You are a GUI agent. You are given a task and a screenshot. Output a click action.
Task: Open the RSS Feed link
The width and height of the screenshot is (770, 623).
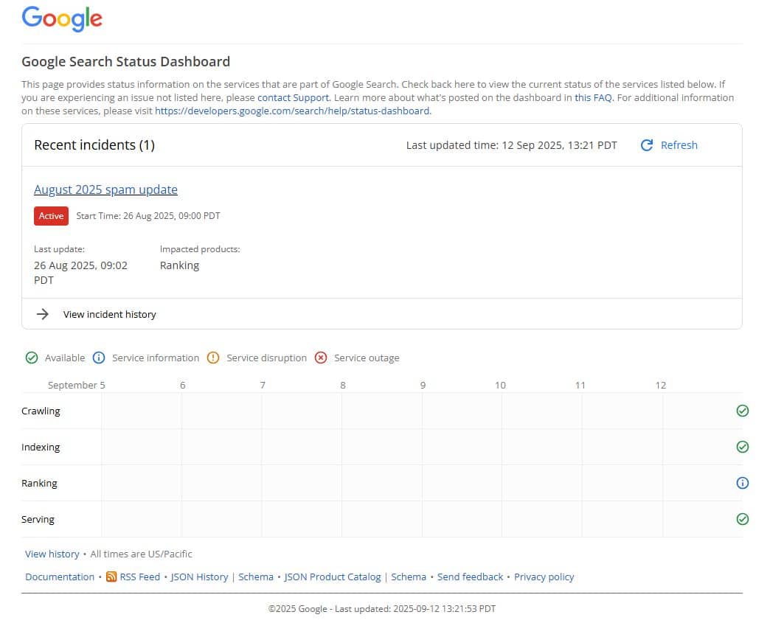pyautogui.click(x=140, y=577)
